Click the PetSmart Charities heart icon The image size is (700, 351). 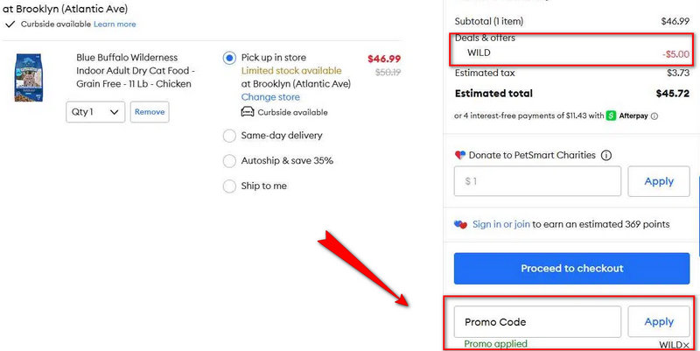click(460, 155)
